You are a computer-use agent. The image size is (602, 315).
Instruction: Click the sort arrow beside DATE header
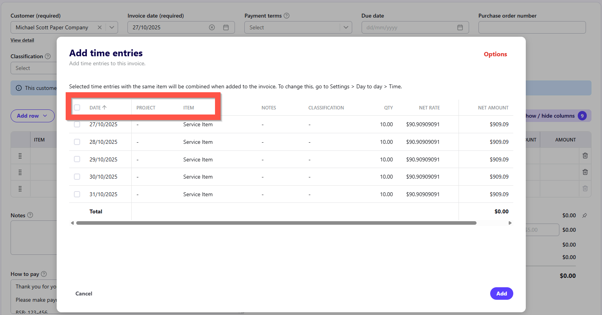pos(104,107)
